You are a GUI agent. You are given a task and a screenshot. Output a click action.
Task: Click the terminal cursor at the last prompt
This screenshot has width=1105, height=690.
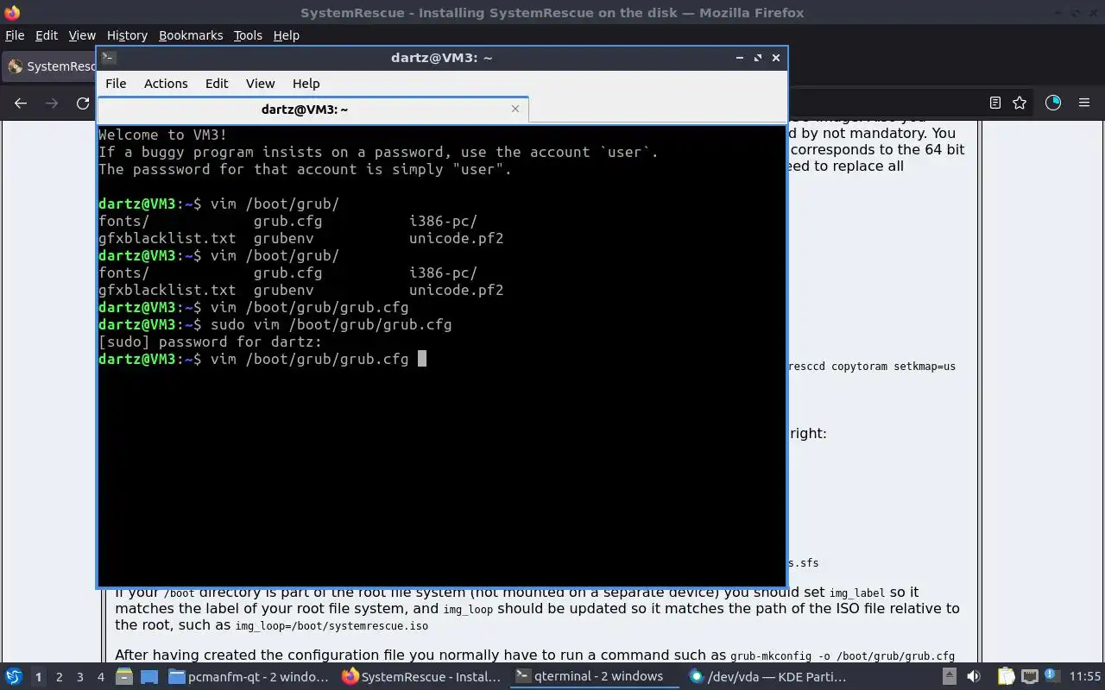pos(422,359)
